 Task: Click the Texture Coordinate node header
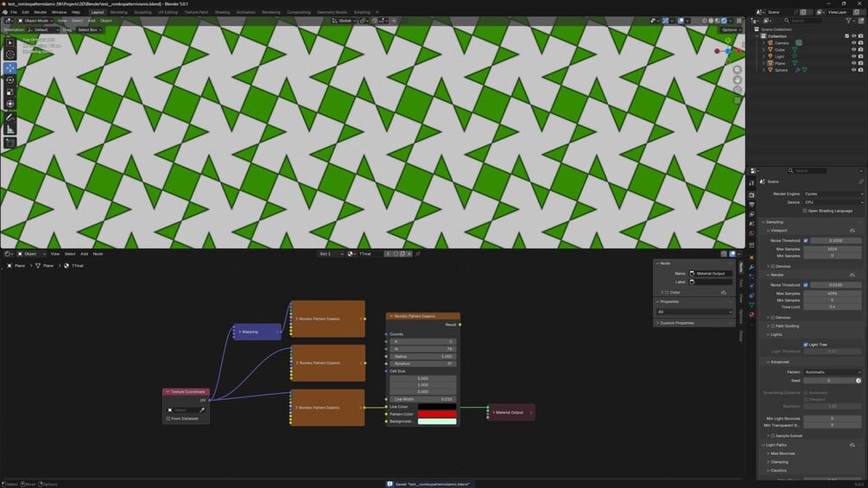[x=186, y=392]
